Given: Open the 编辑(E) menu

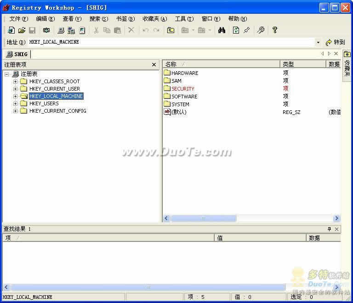Looking at the screenshot, I should point(46,19).
